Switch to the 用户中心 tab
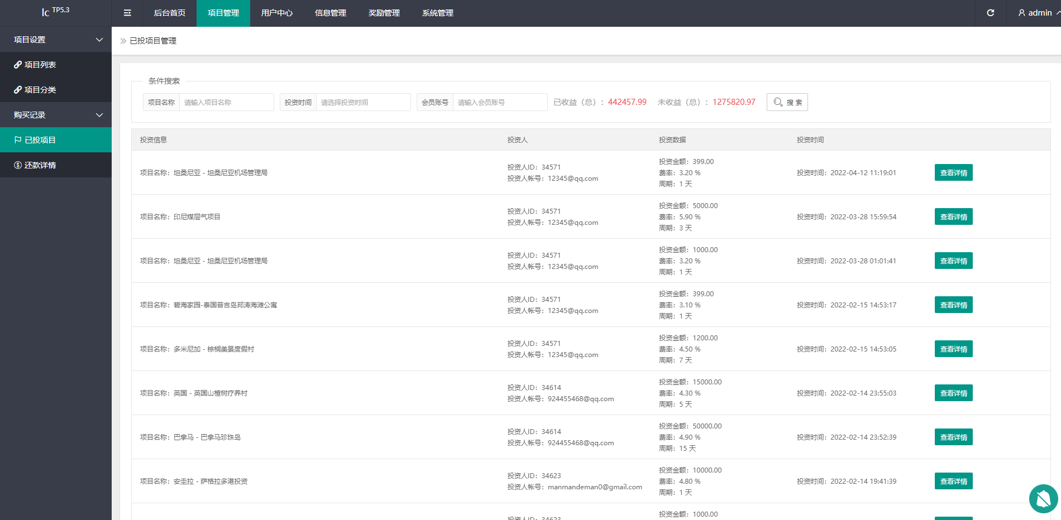Screen dimensions: 1061x520 [x=277, y=13]
